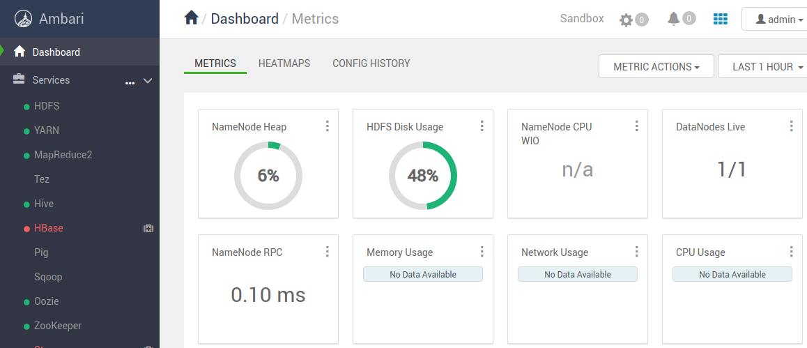
Task: Open NameNode CPU WIO widget options menu
Action: point(637,126)
